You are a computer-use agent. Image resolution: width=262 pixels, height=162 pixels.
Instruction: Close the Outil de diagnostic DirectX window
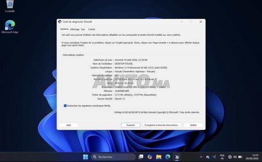point(201,22)
